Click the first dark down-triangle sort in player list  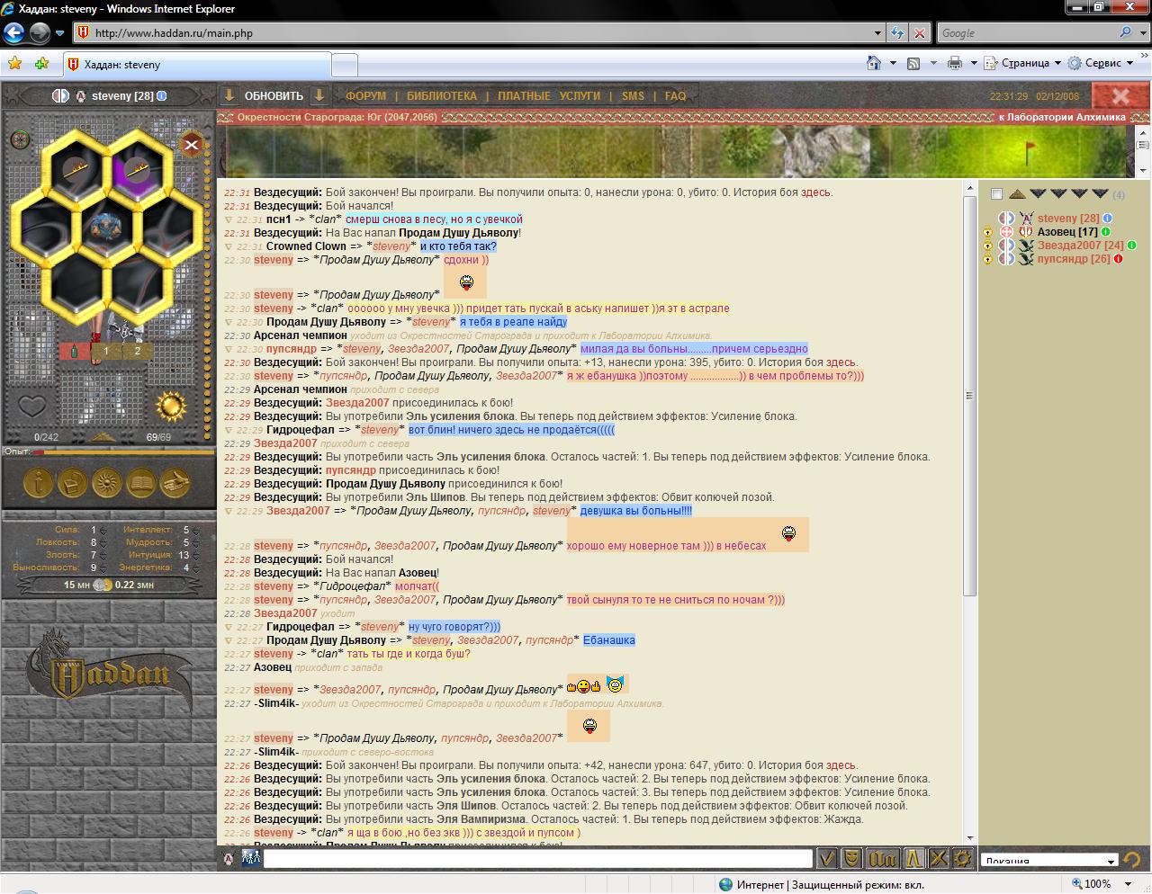point(1038,193)
